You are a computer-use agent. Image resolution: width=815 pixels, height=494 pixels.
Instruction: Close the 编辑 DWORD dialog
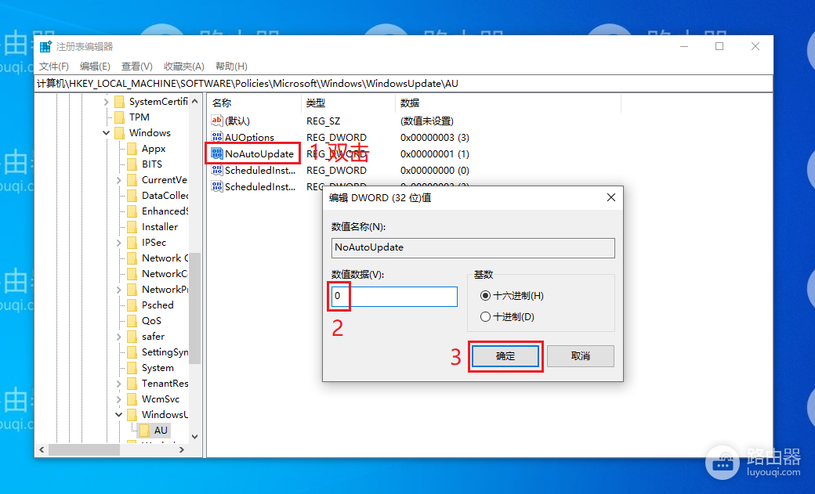tap(611, 197)
